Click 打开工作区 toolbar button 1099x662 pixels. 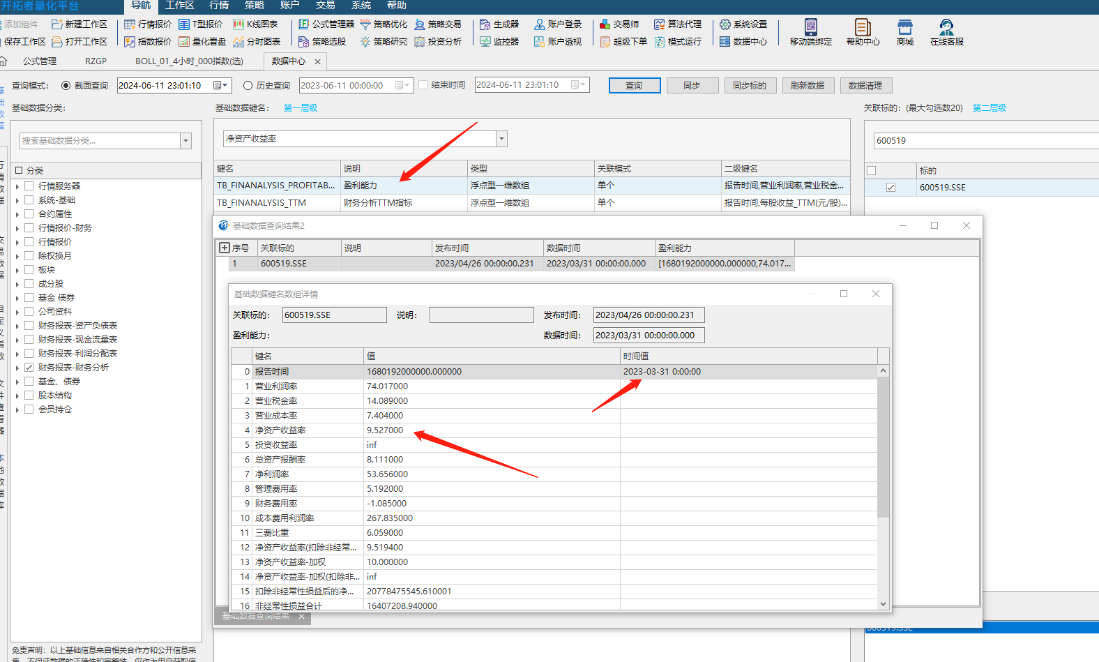(79, 42)
